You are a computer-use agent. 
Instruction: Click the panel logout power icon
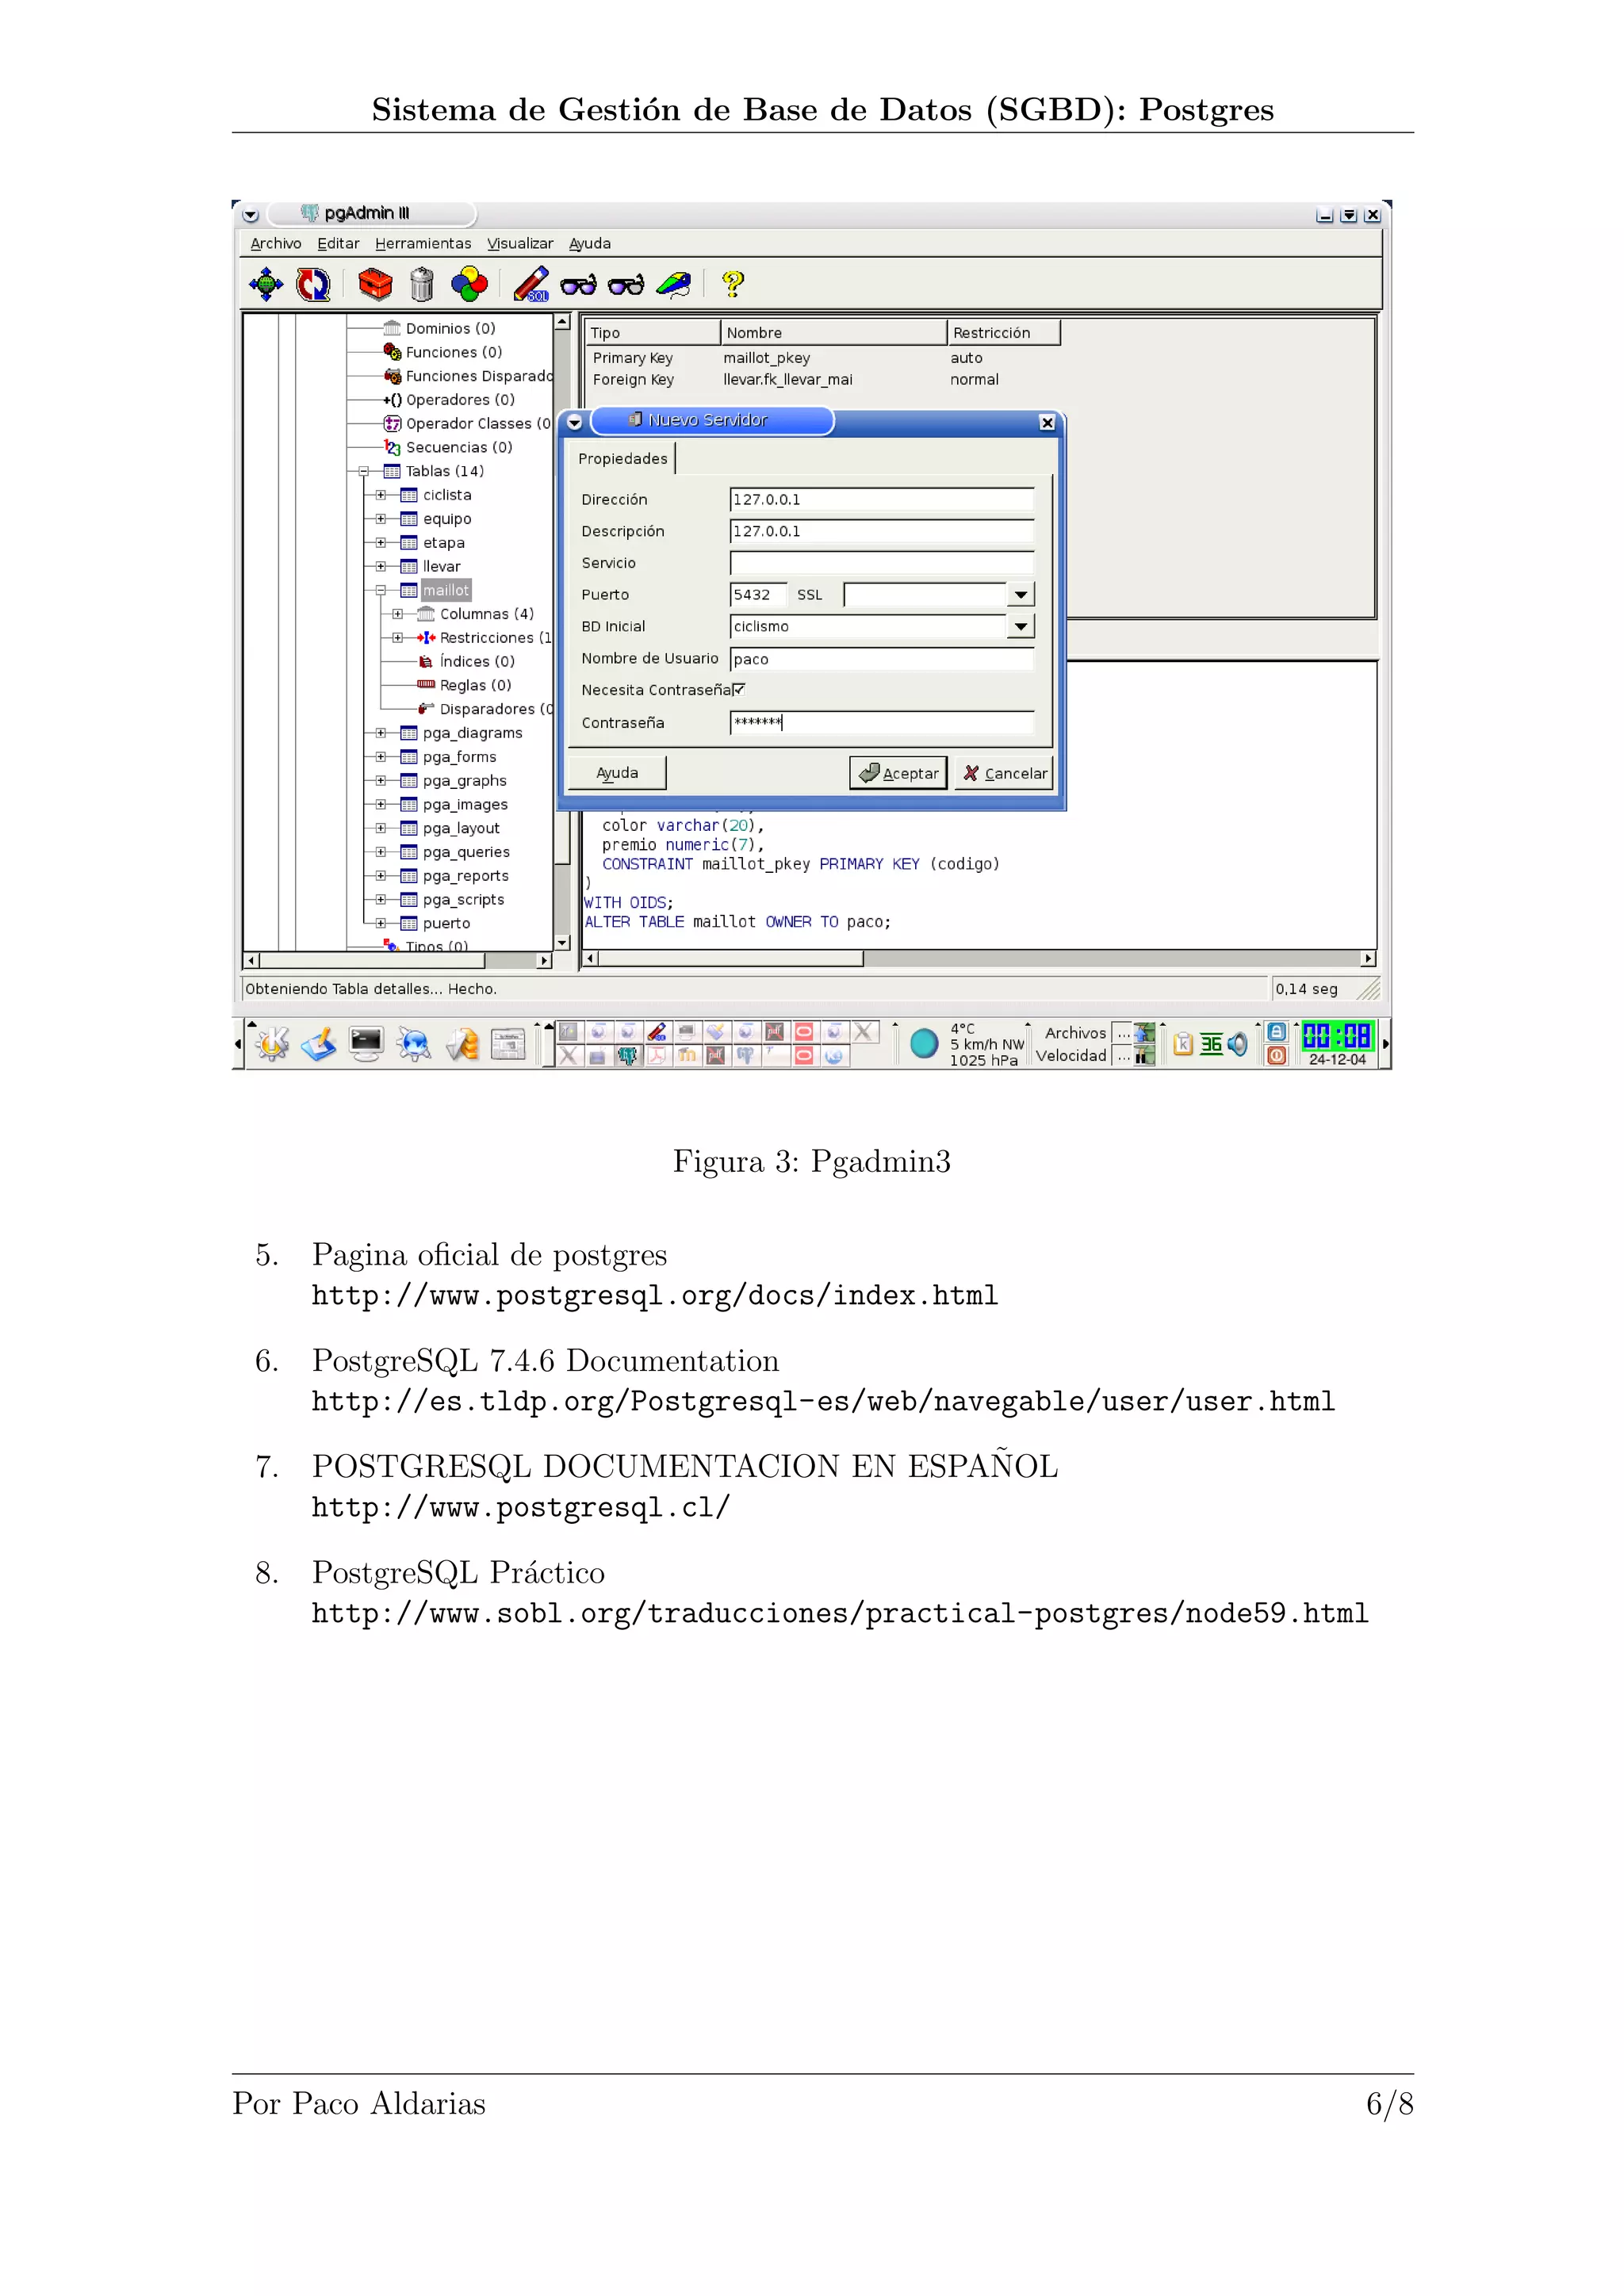click(x=1277, y=1056)
